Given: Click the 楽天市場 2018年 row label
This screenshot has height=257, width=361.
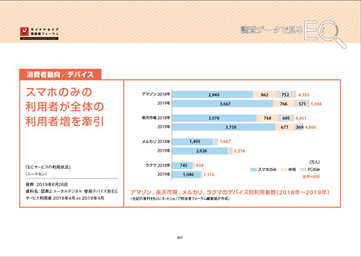Looking at the screenshot, I should point(156,118).
